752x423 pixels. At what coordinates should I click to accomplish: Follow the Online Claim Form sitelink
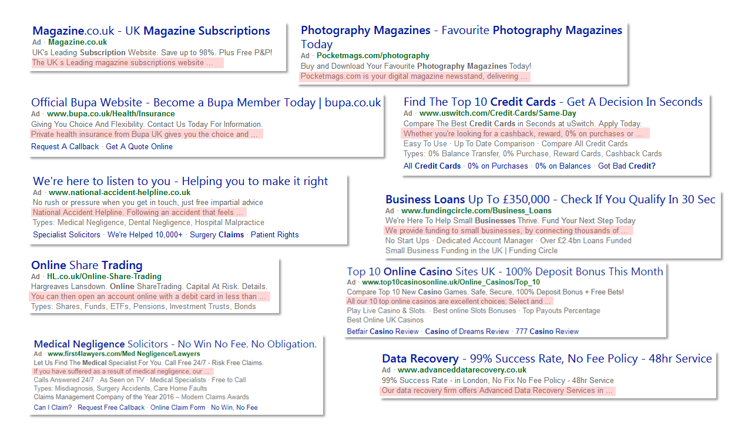(x=178, y=408)
